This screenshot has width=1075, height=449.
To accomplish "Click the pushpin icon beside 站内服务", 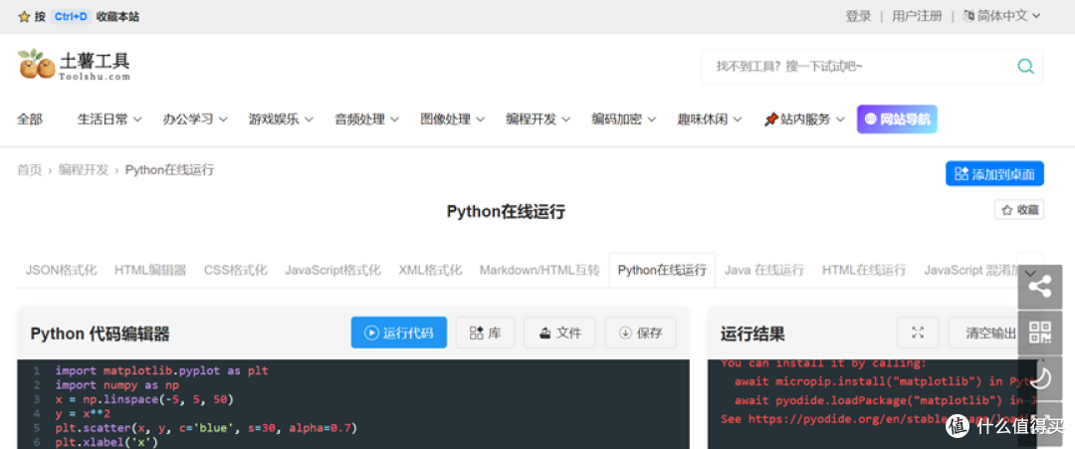I will click(770, 119).
